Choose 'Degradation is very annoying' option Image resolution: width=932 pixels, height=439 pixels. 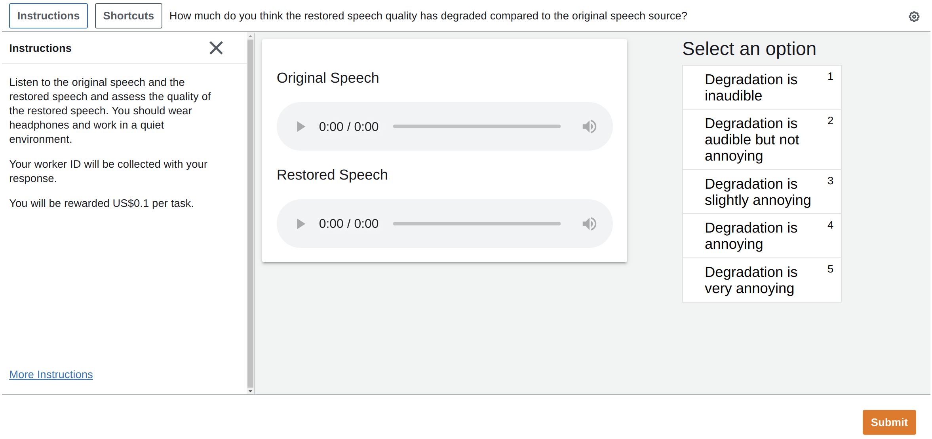pos(762,280)
